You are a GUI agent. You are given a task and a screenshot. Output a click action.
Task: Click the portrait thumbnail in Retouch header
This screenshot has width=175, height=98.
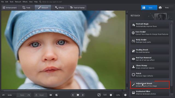(161, 17)
